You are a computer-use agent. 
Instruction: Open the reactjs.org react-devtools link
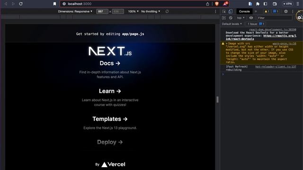click(x=261, y=37)
